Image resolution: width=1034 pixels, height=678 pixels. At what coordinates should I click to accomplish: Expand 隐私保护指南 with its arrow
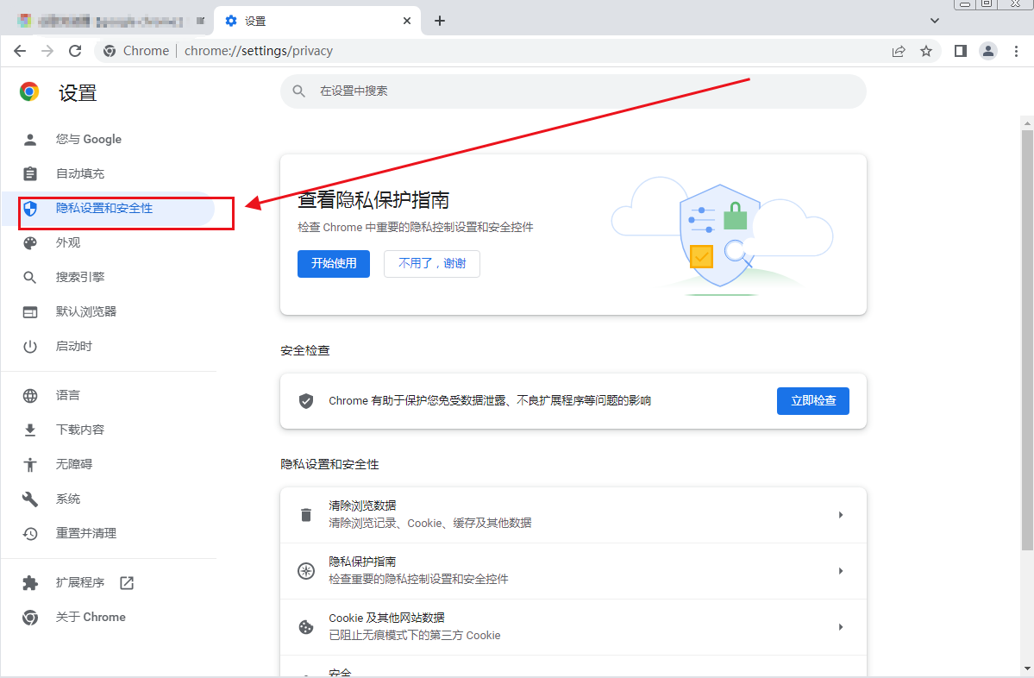(841, 570)
